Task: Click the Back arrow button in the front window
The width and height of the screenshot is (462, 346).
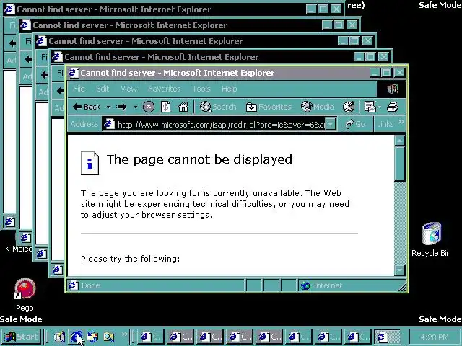Action: pos(87,107)
